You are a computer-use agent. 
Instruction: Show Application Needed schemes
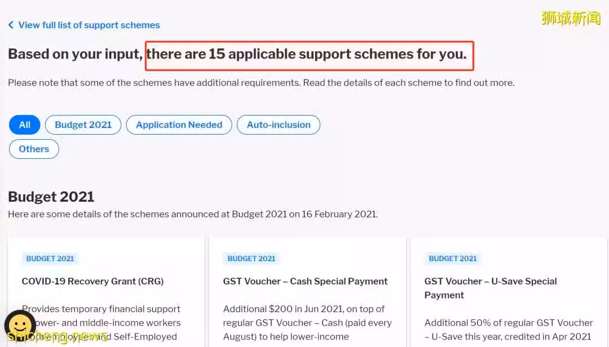[179, 125]
